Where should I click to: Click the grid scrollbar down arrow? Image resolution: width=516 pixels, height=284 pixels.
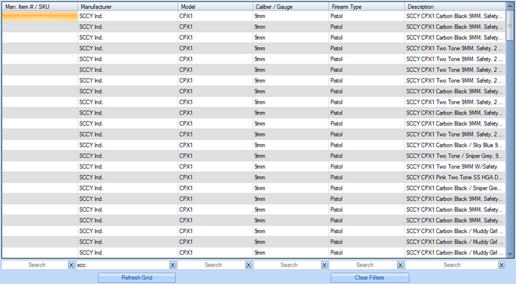tap(510, 254)
